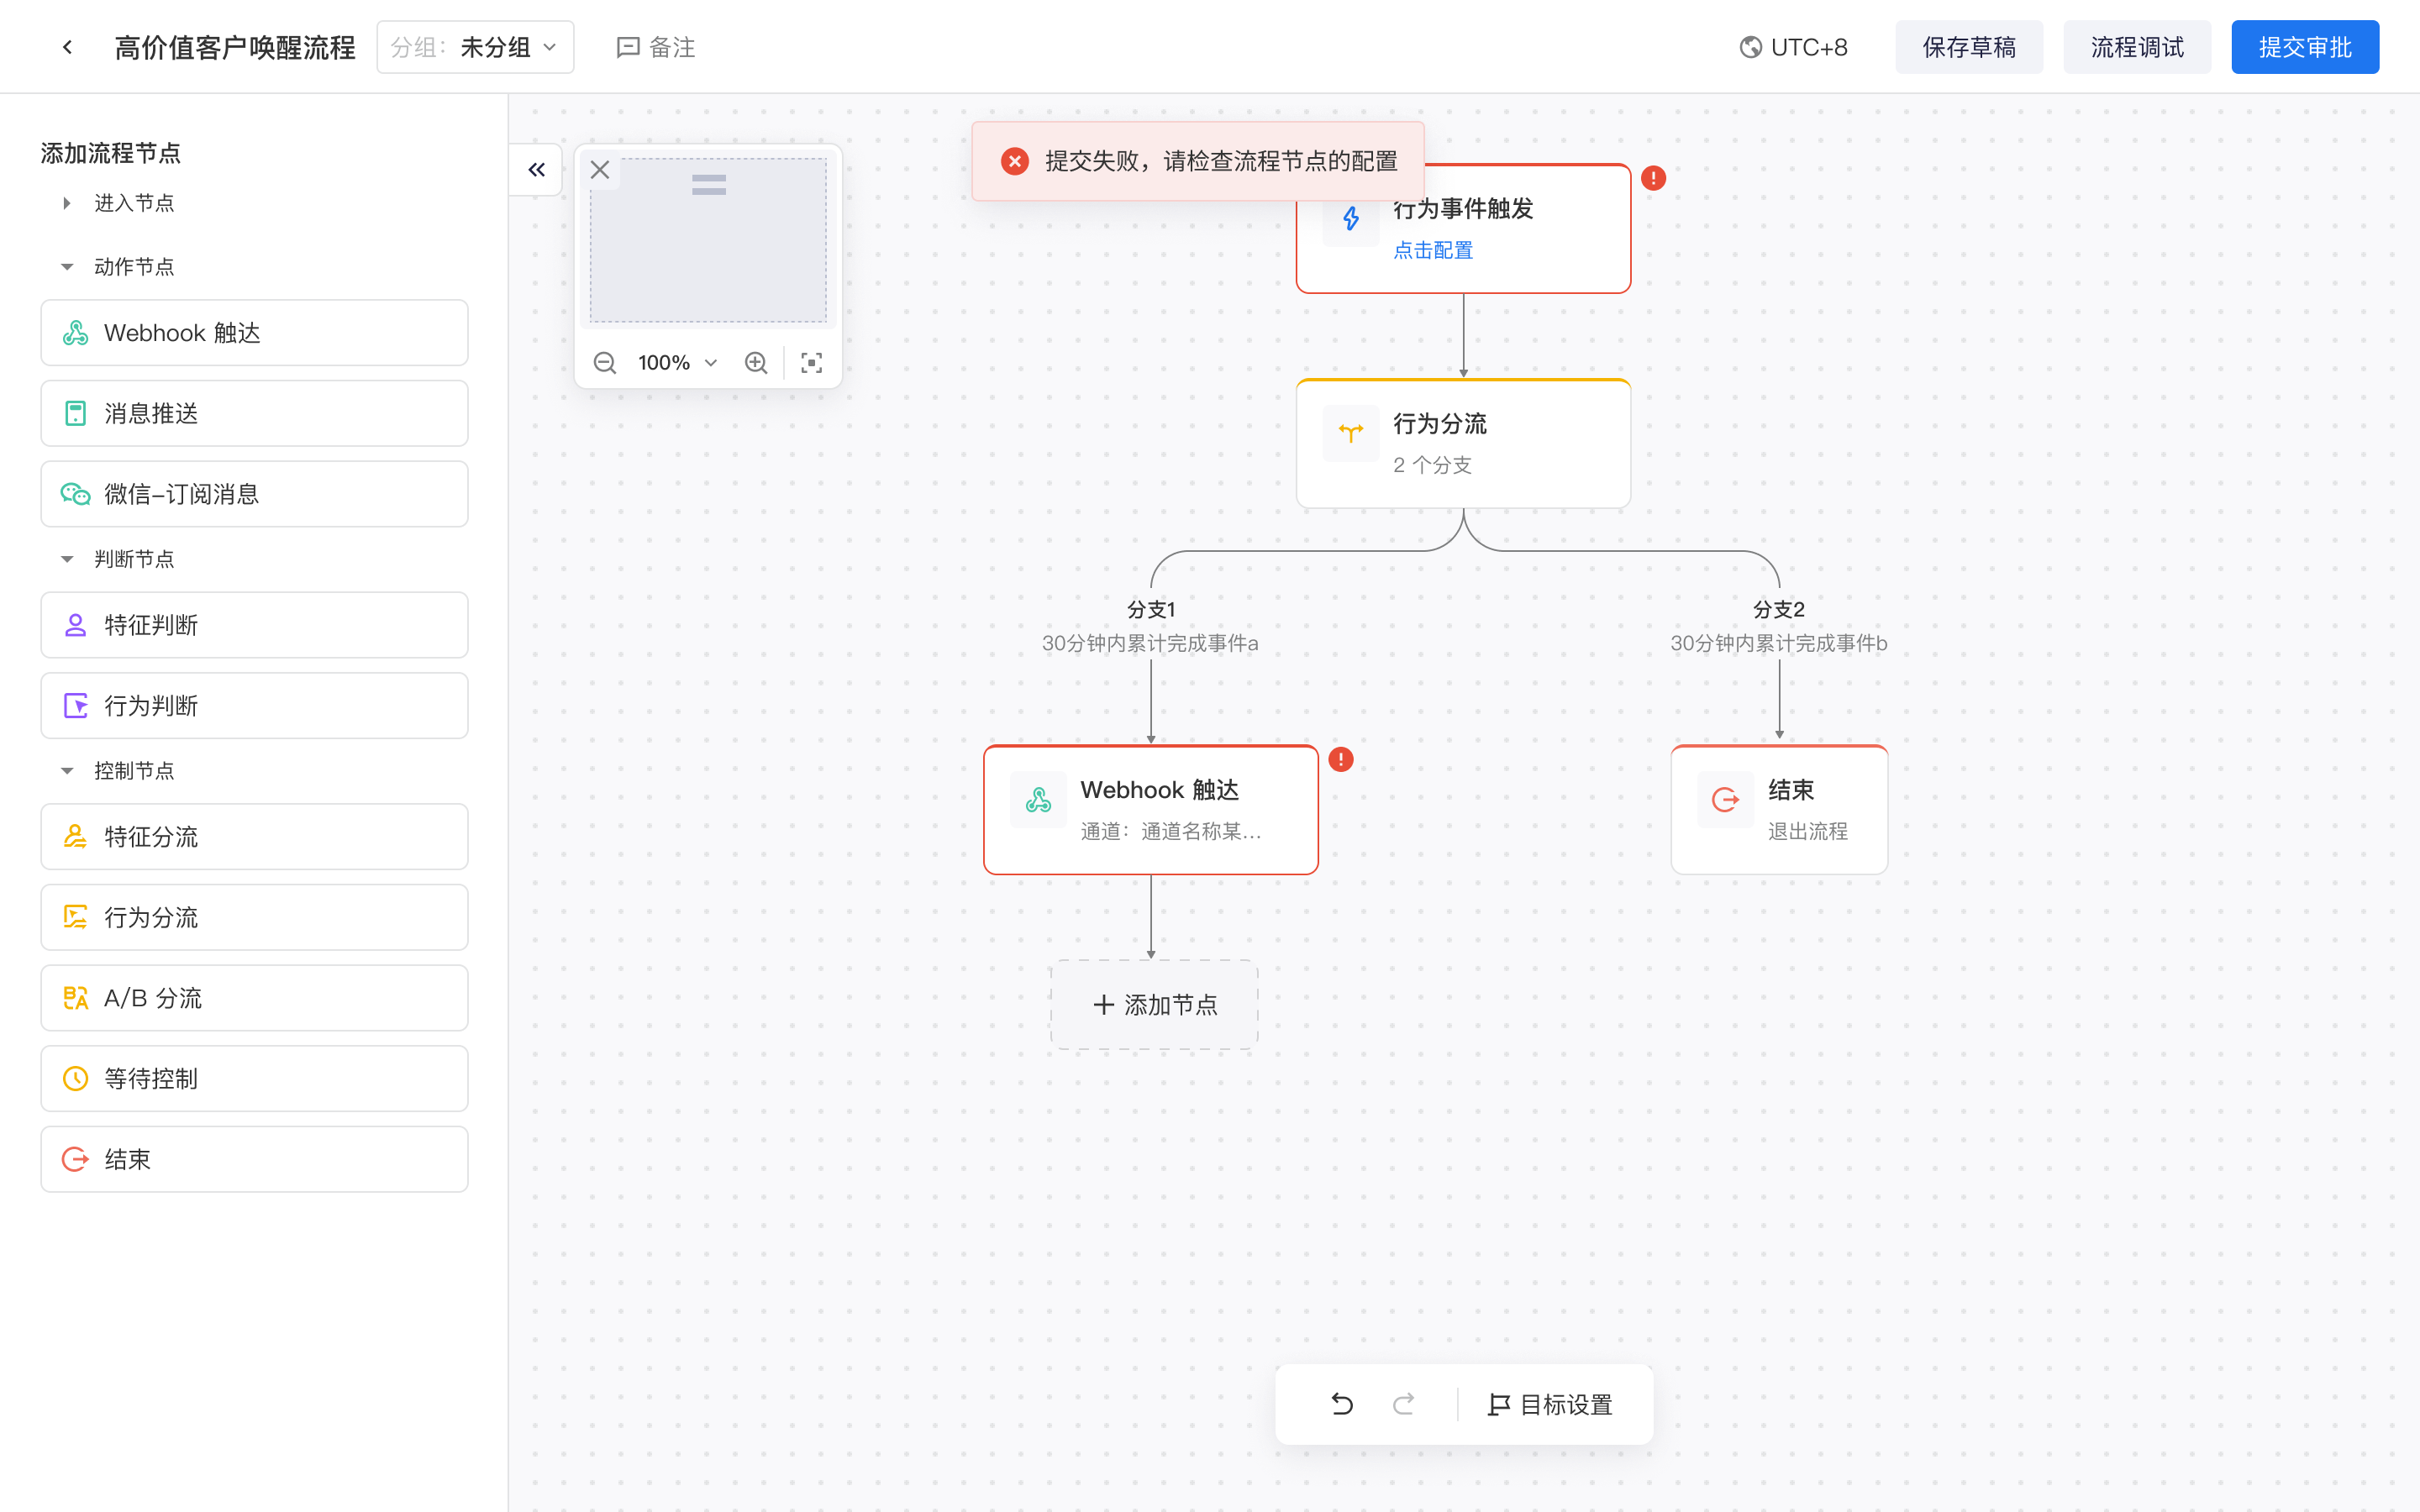Select the 行为分流 canvas node

(1463, 444)
